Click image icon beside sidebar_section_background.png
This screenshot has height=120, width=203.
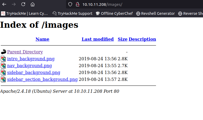(3, 79)
